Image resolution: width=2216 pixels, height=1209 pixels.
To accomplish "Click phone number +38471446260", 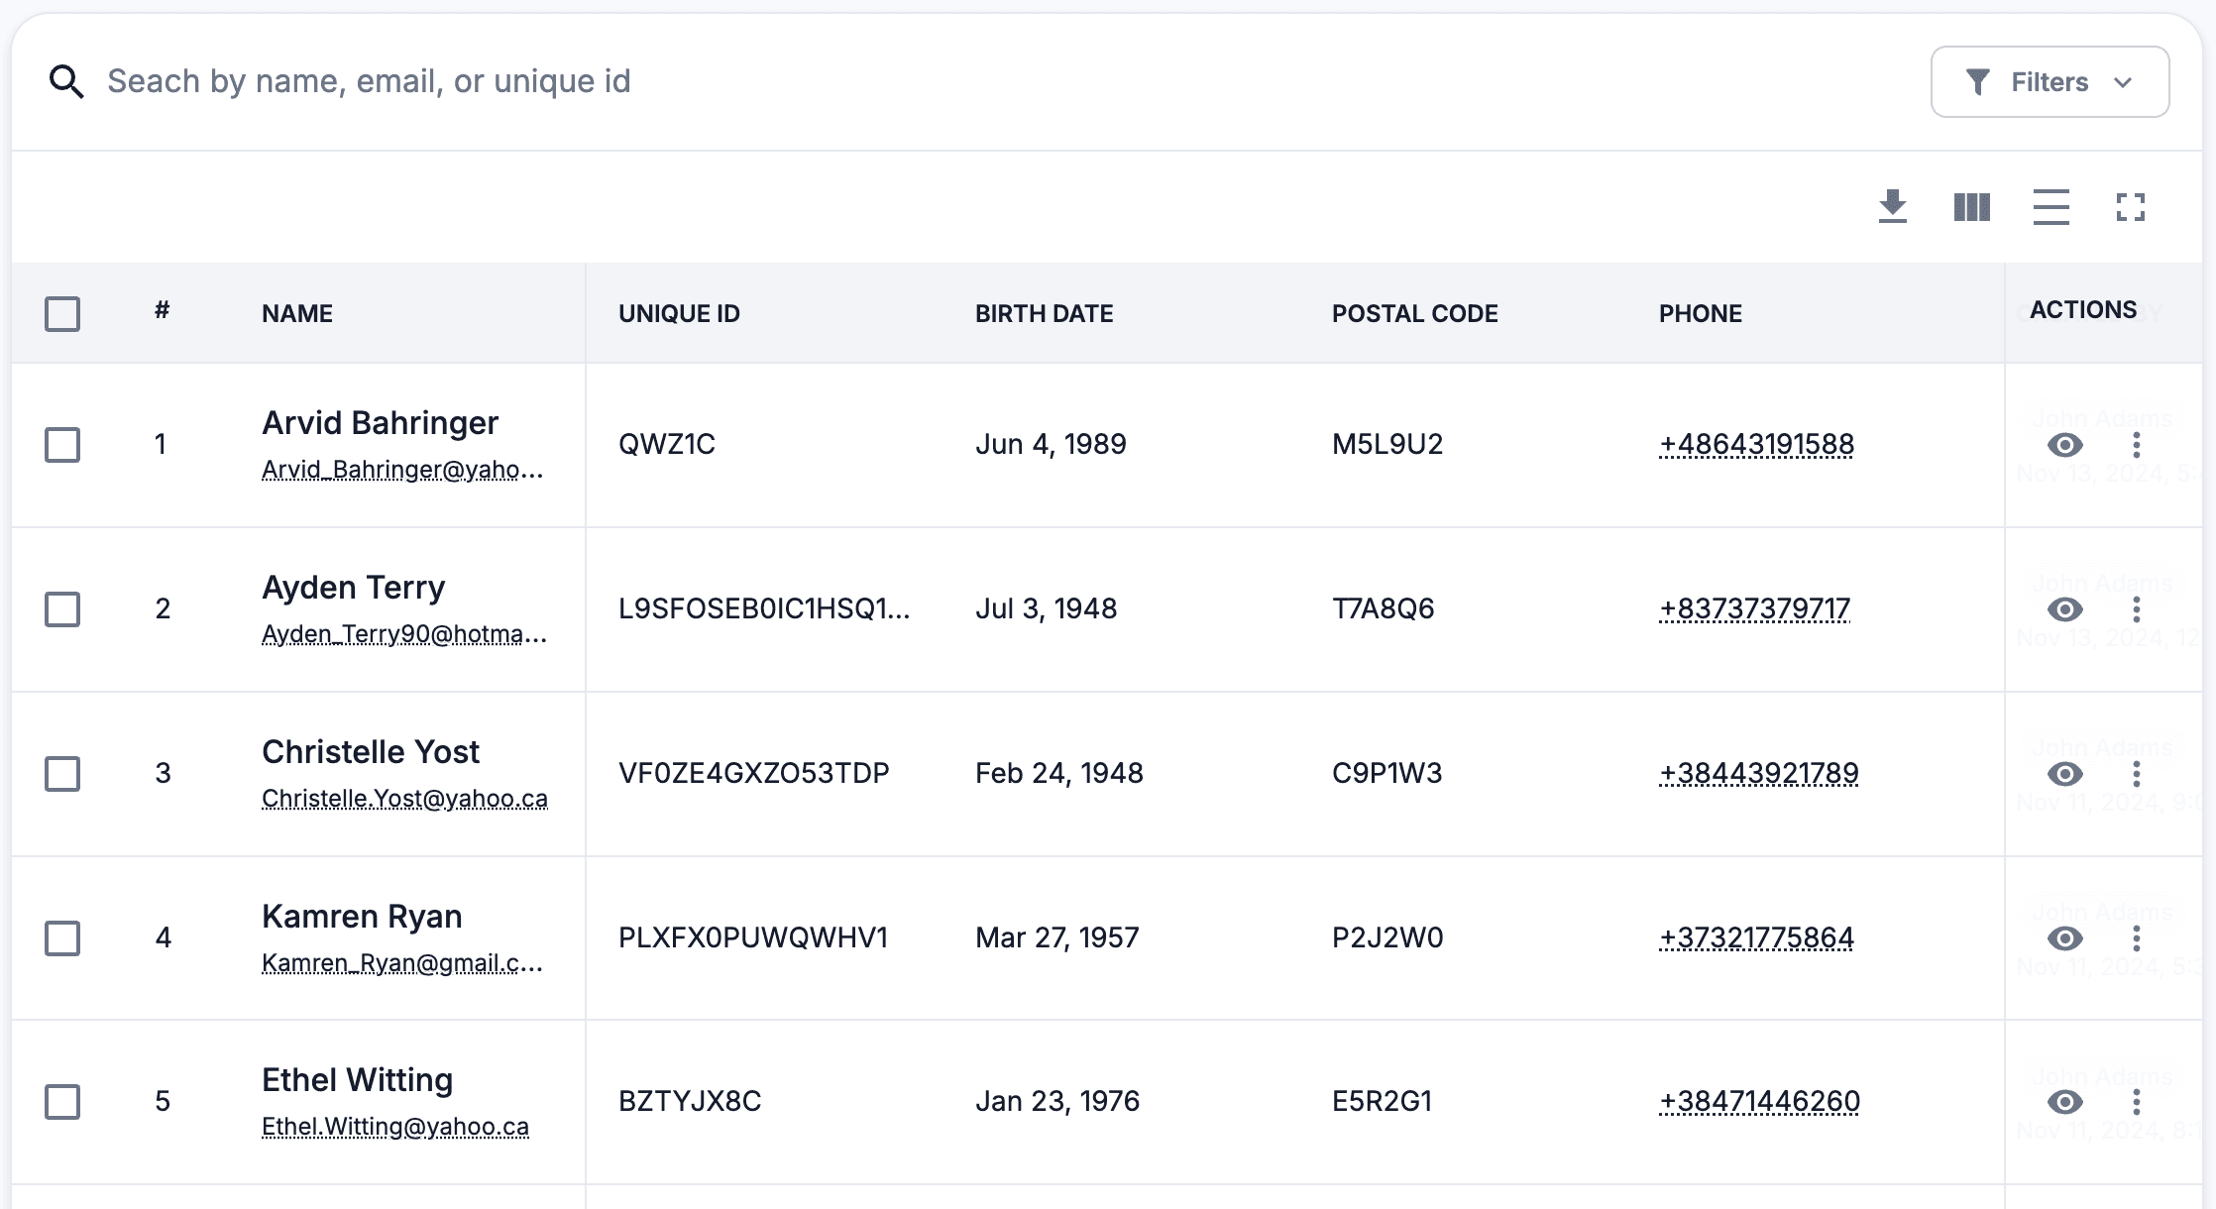I will click(x=1759, y=1102).
